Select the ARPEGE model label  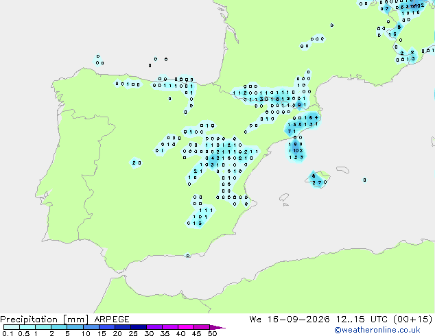pyautogui.click(x=112, y=320)
